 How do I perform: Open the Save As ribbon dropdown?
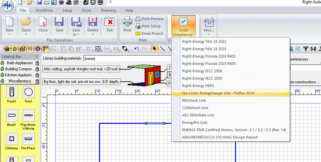point(76,26)
